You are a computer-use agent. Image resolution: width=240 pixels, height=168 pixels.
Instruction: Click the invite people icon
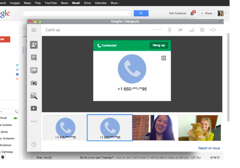tap(34, 45)
